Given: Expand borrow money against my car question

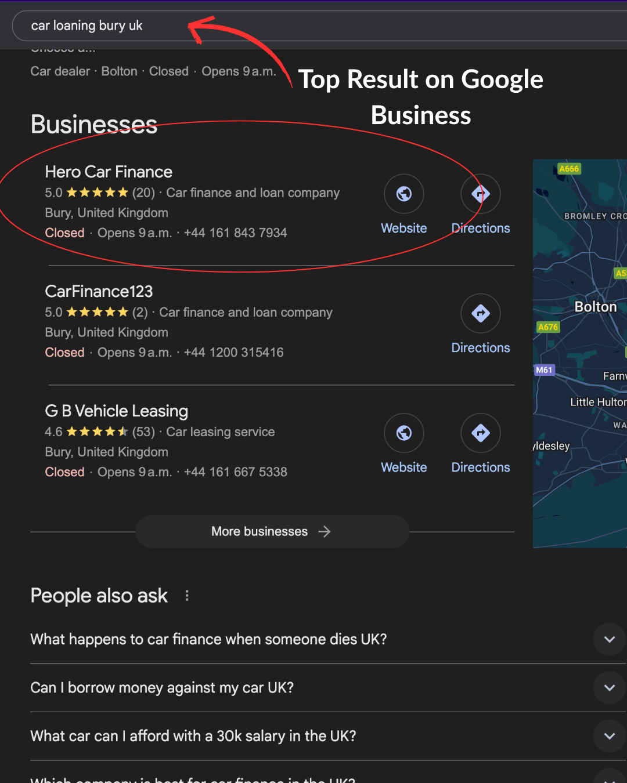Looking at the screenshot, I should [x=609, y=687].
